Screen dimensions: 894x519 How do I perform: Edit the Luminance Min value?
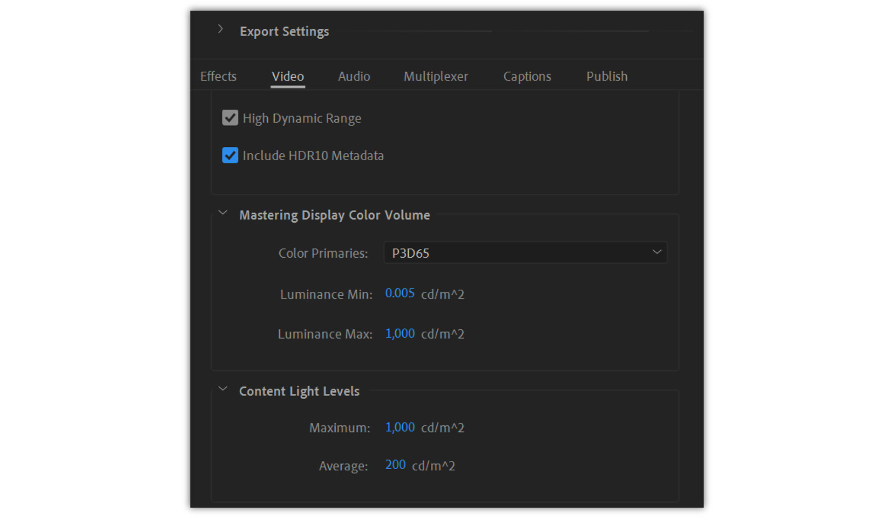[400, 293]
